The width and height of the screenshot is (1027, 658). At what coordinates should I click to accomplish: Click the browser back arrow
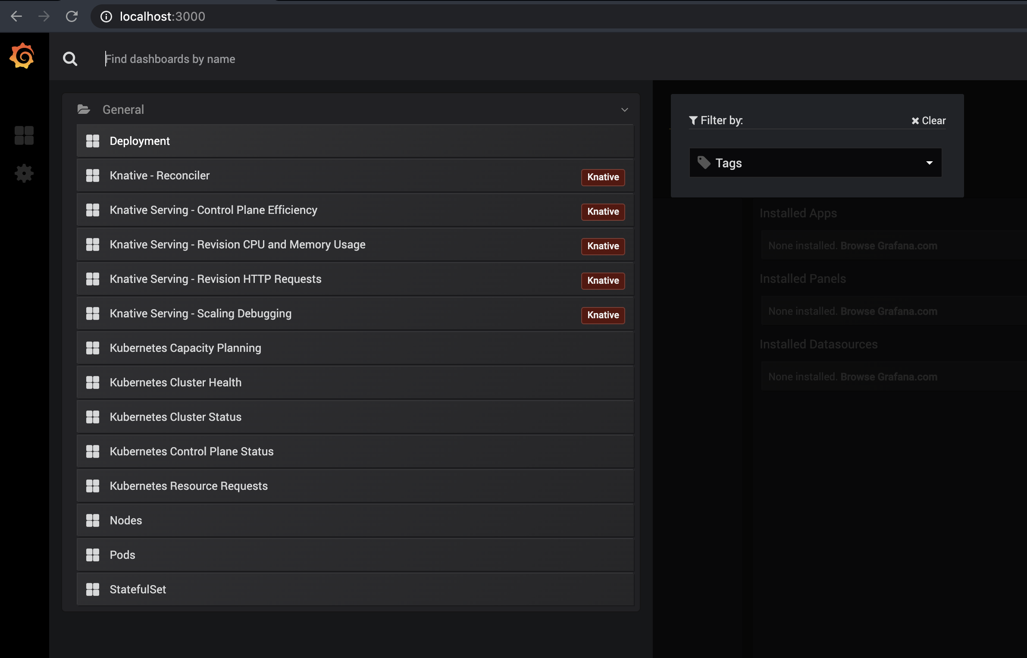16,16
